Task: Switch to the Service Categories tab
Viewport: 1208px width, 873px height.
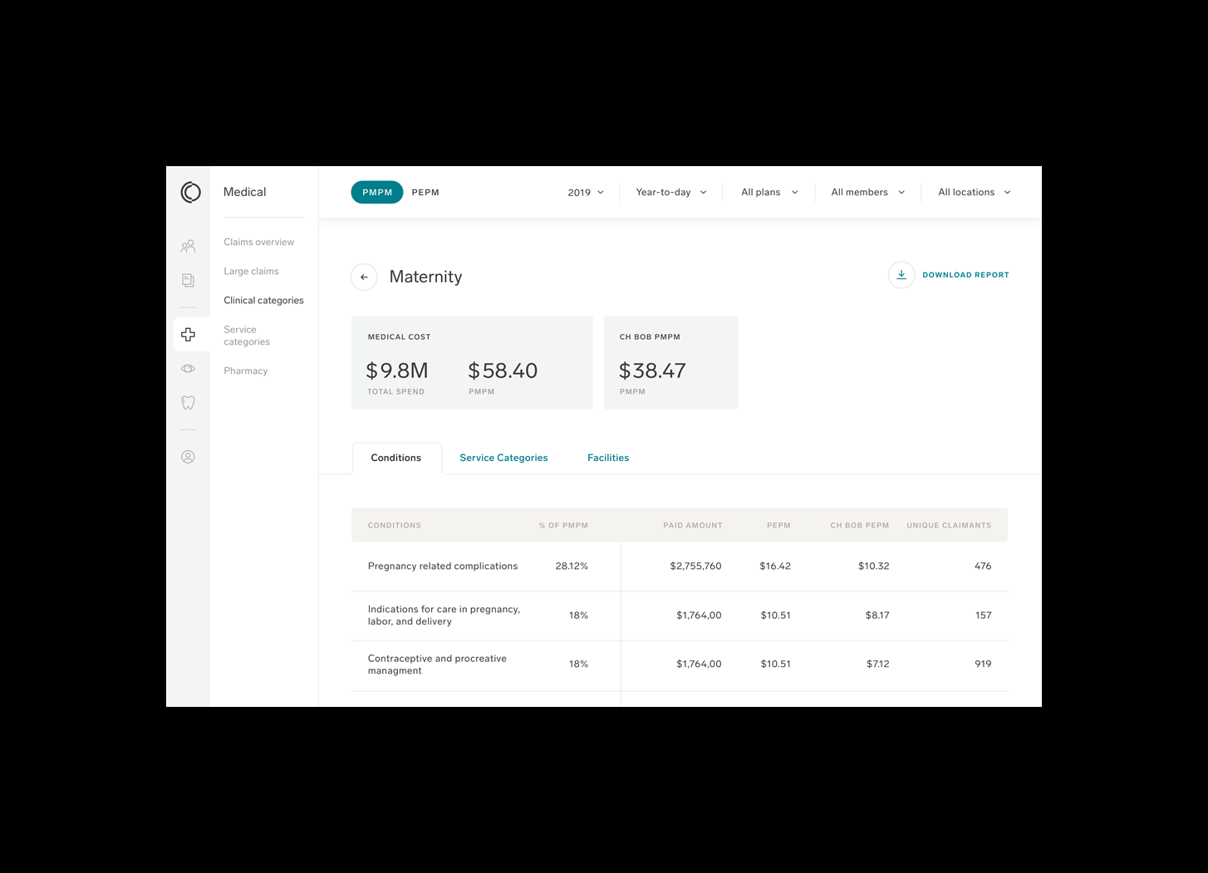Action: click(x=503, y=459)
